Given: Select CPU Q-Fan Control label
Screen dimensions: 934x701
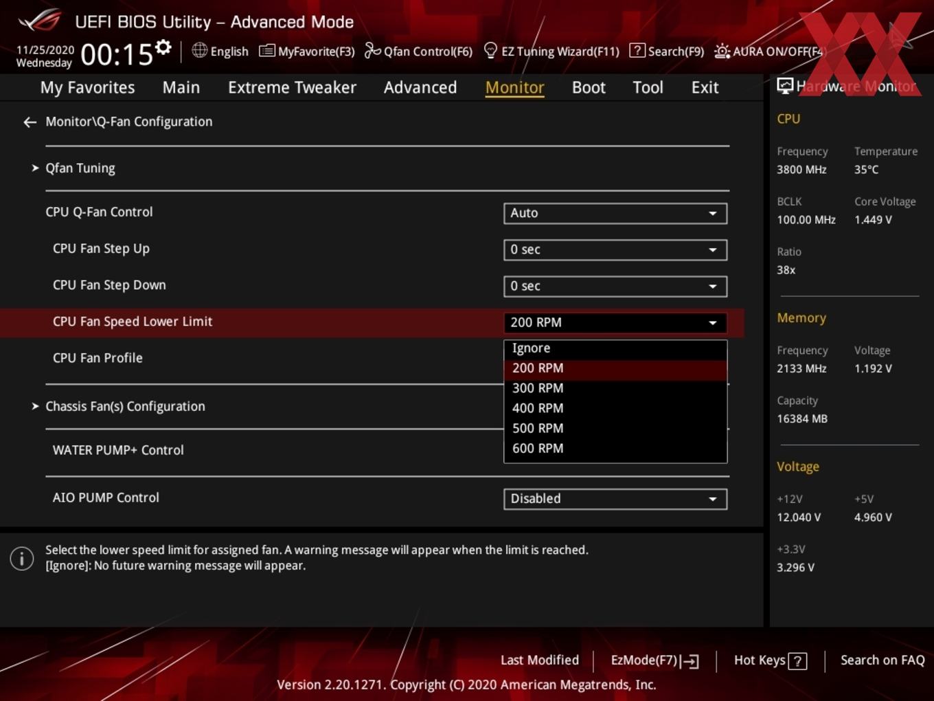Looking at the screenshot, I should [99, 212].
